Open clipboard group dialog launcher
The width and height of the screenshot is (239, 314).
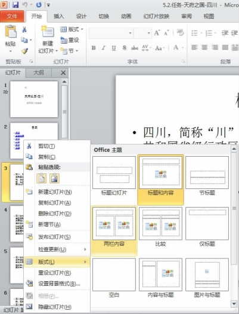click(32, 62)
